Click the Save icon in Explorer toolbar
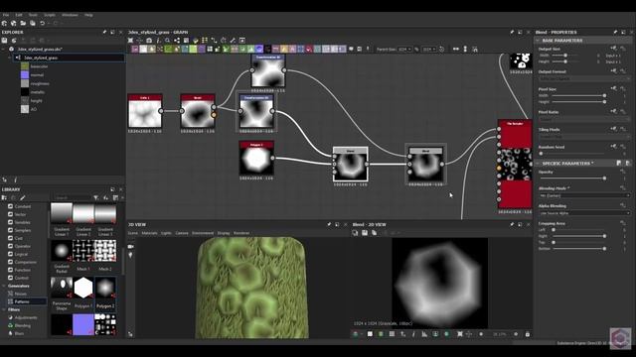Image resolution: width=636 pixels, height=357 pixels. click(4, 41)
